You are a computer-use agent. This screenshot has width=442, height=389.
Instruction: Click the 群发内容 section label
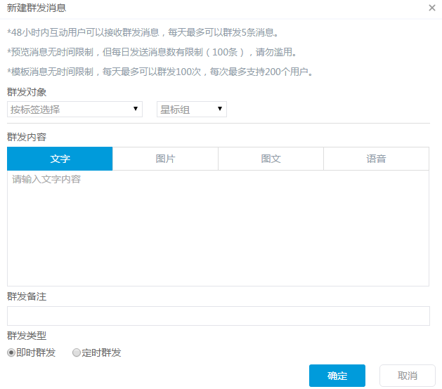[27, 136]
